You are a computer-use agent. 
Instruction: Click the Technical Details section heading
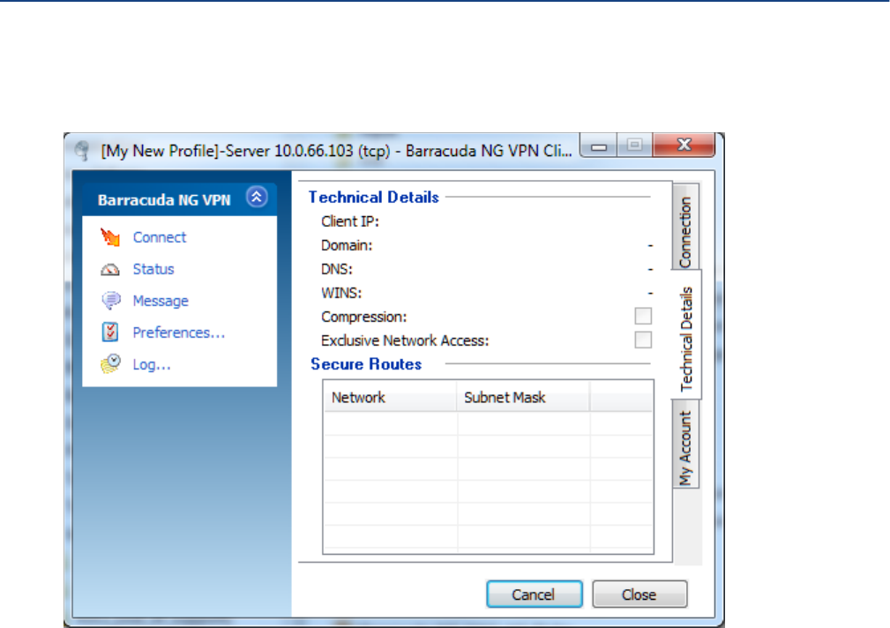pos(373,197)
